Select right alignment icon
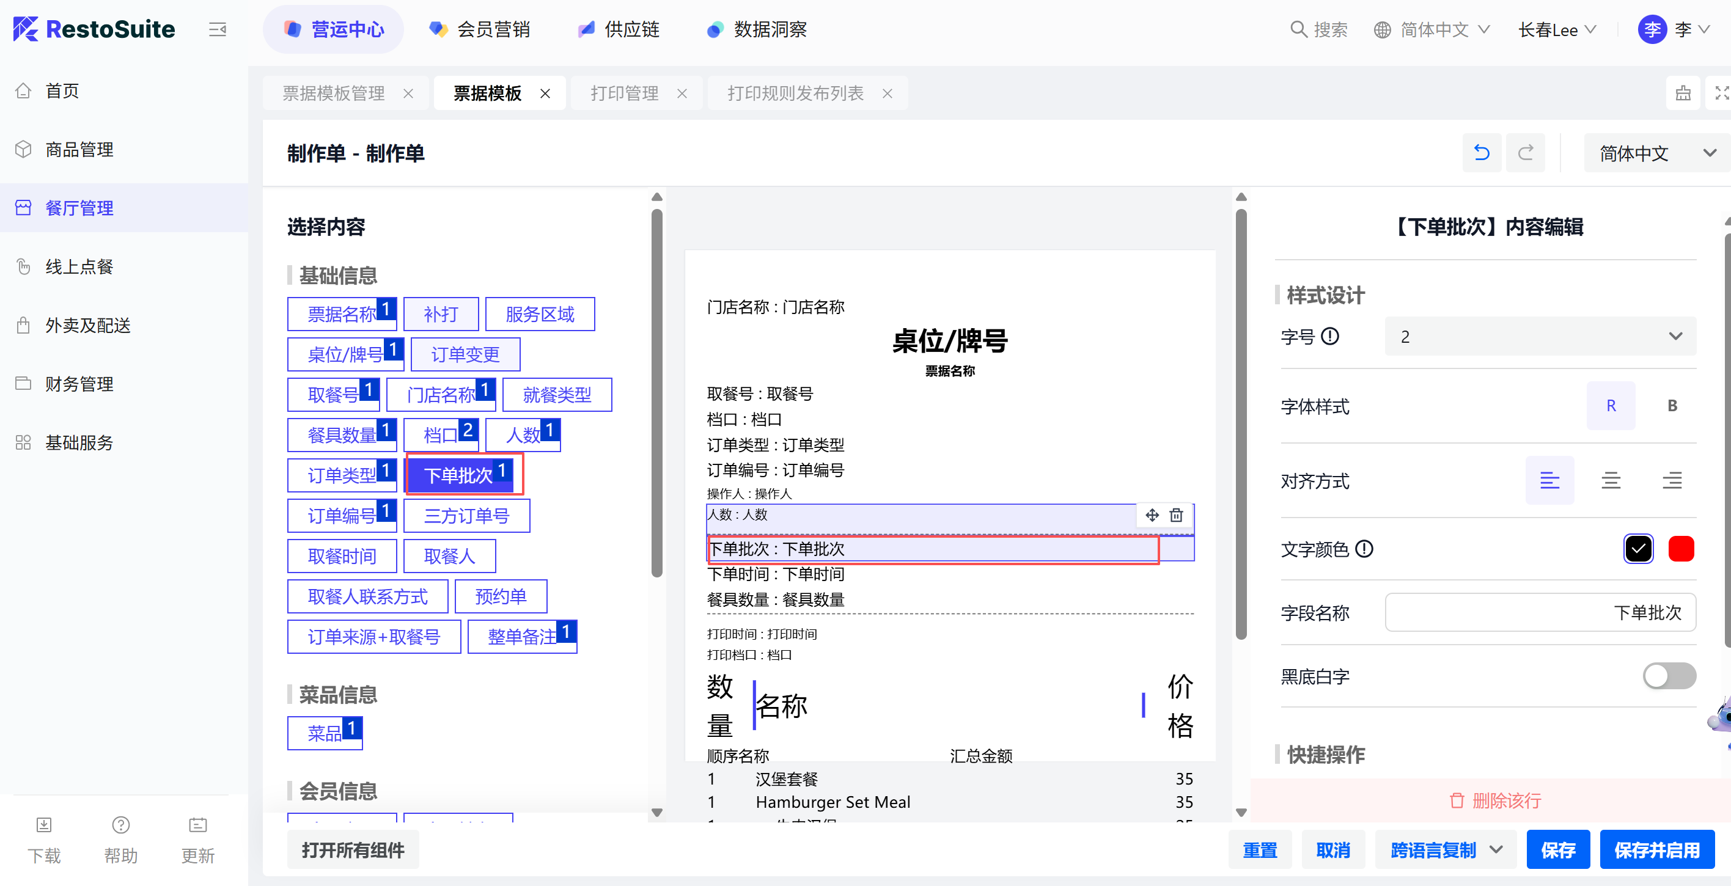 click(x=1671, y=480)
